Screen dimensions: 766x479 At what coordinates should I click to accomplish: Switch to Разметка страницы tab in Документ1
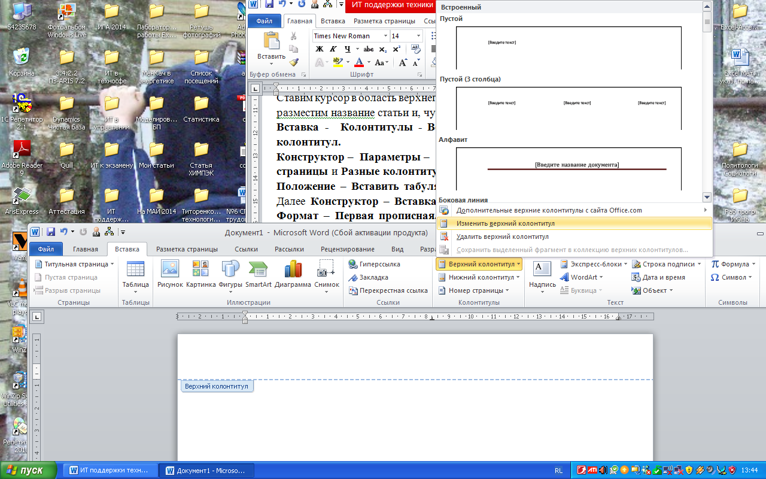[187, 249]
